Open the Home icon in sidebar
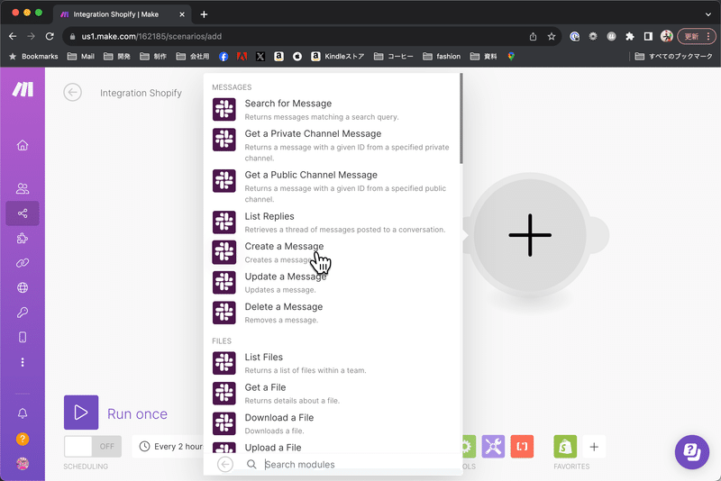 tap(23, 145)
